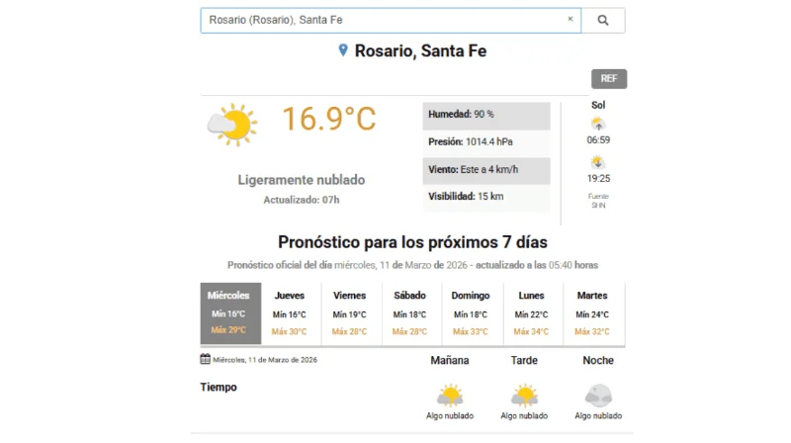Click the Visibilidad 15 km row
The width and height of the screenshot is (791, 443).
point(486,198)
